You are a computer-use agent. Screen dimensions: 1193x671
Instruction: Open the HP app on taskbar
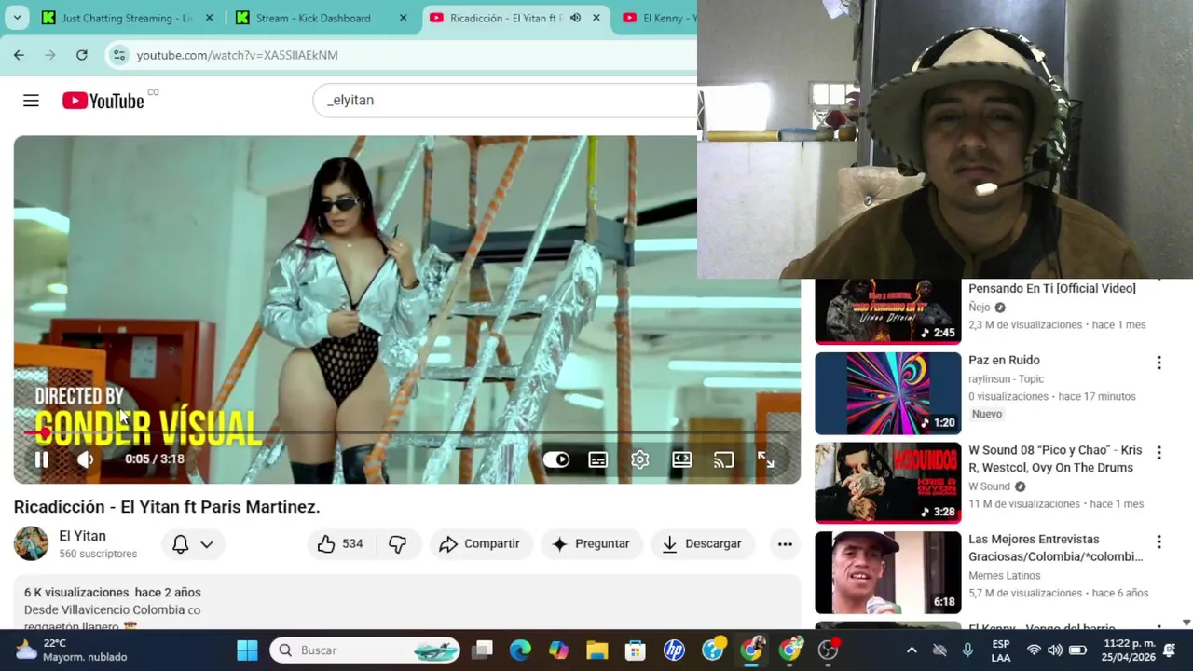click(674, 650)
